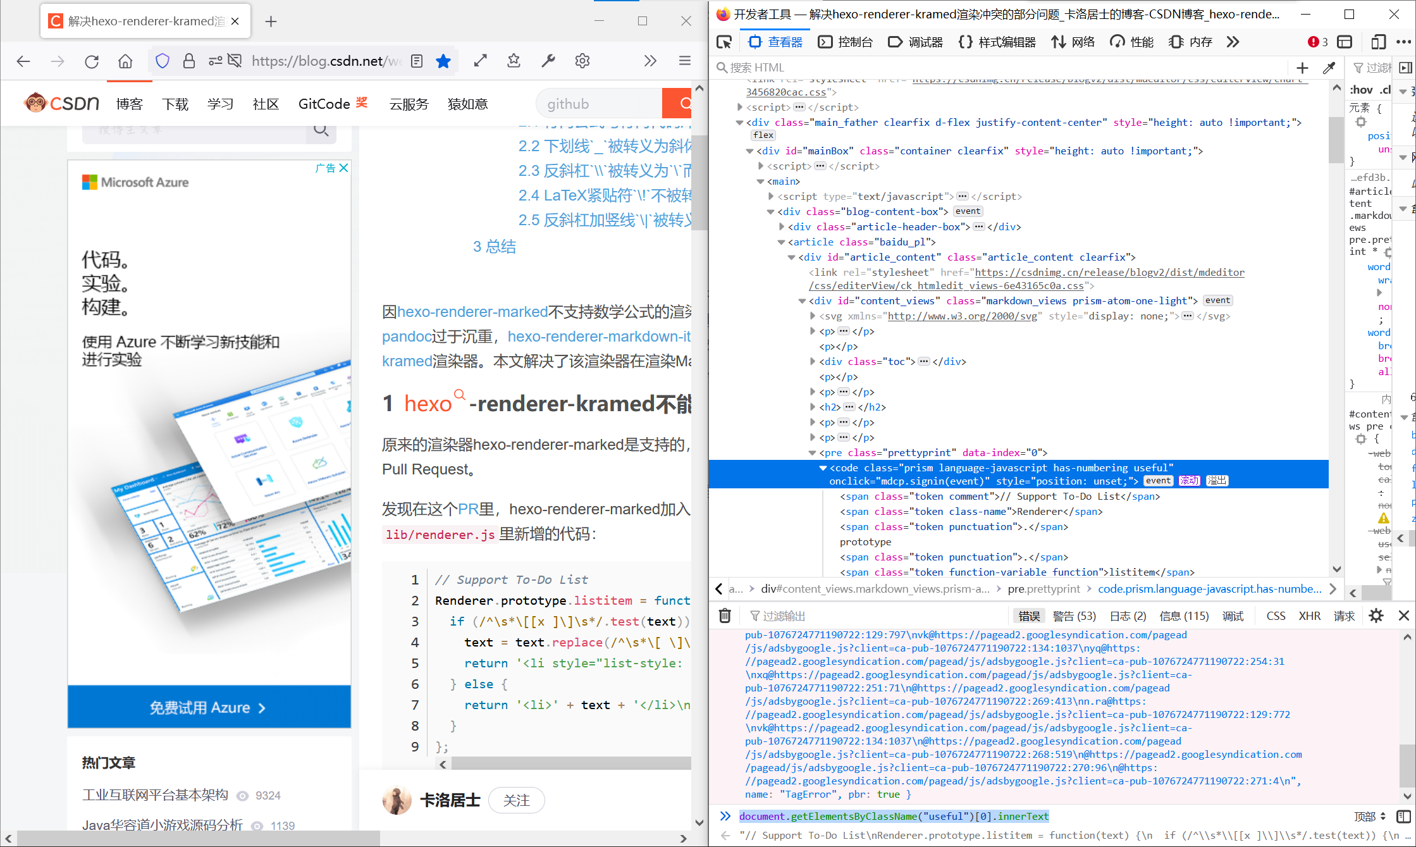Expand the article-header-box div node
This screenshot has width=1416, height=847.
[782, 226]
